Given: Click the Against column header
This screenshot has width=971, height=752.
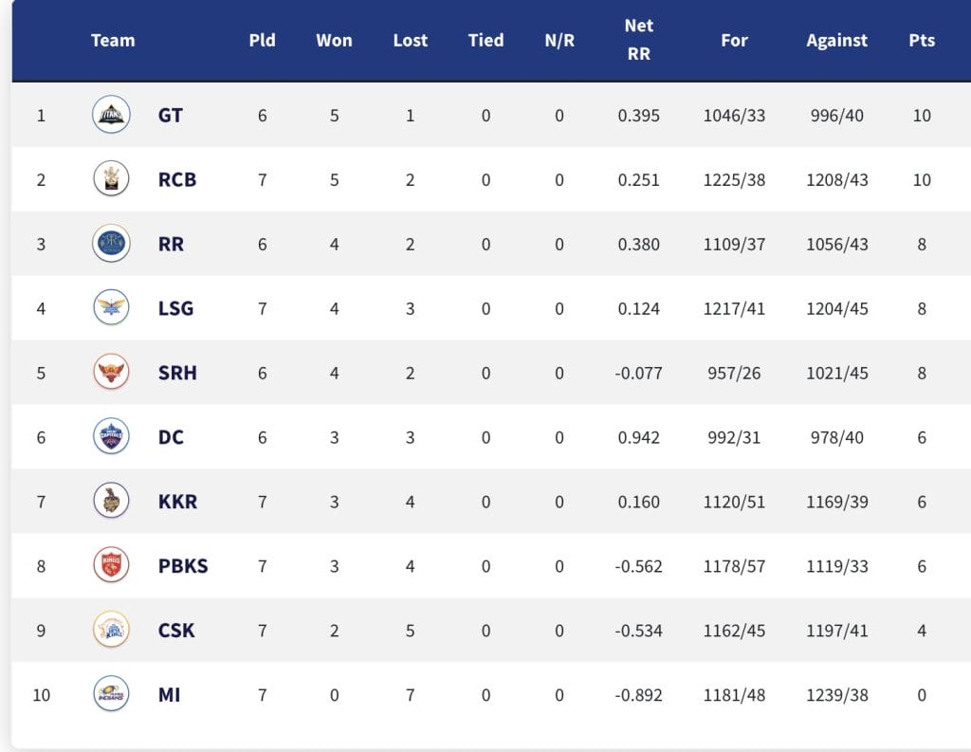Looking at the screenshot, I should coord(836,41).
